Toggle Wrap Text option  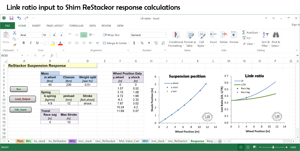[111, 35]
